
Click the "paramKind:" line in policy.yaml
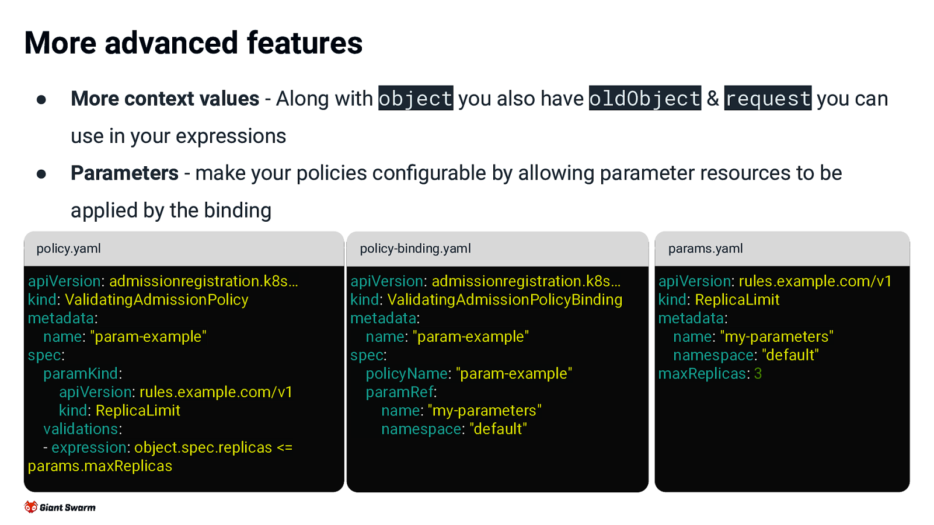click(83, 373)
